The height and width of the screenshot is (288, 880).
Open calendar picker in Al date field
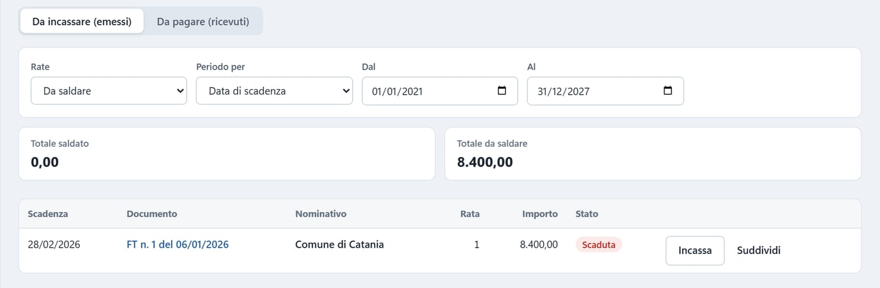click(668, 91)
